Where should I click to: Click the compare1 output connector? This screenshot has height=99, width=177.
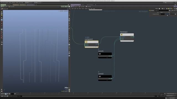[98, 44]
